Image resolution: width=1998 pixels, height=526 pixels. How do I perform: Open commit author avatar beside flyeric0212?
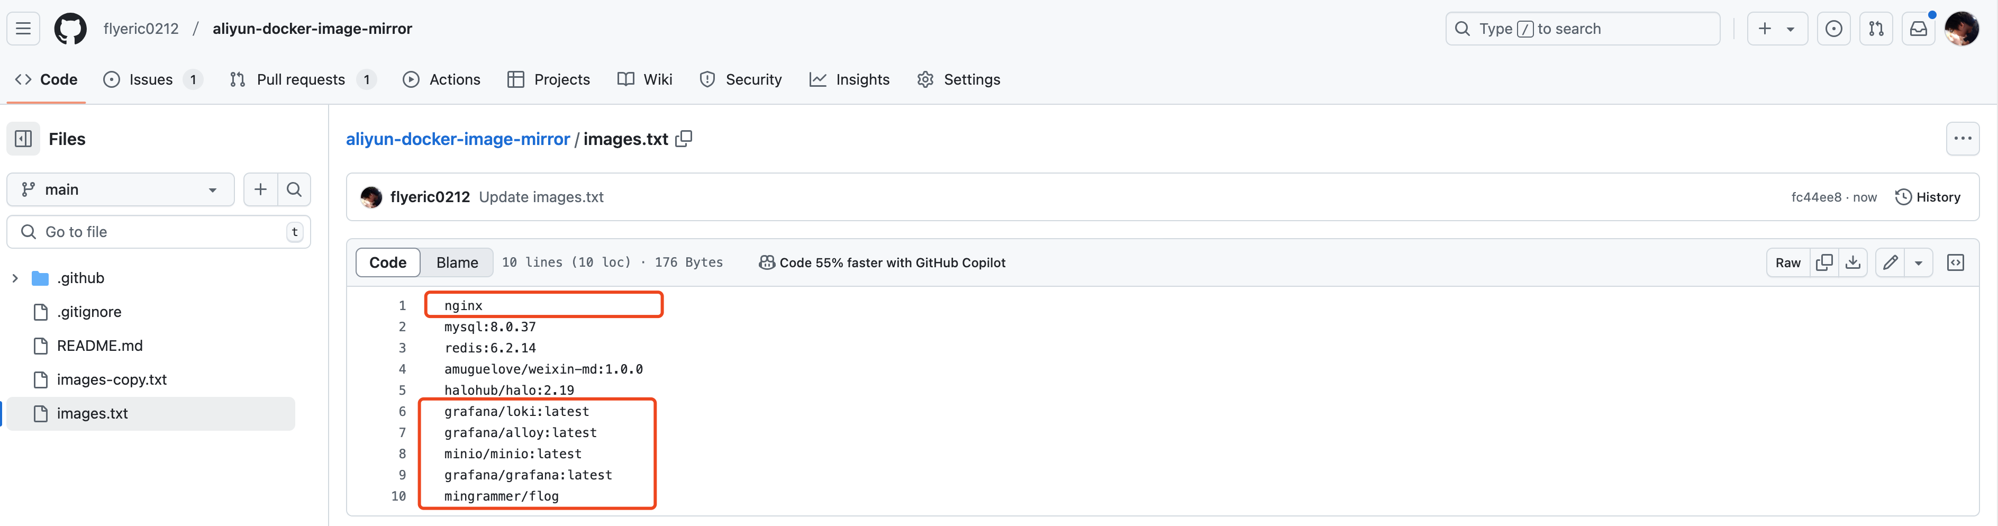pos(371,197)
